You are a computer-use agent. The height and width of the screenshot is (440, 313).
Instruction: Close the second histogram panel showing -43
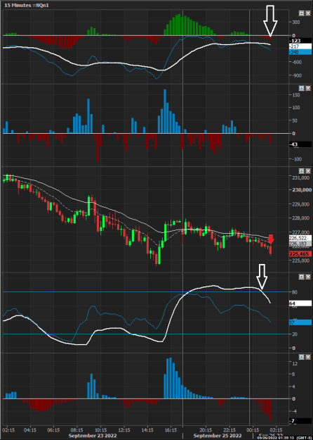(308, 88)
